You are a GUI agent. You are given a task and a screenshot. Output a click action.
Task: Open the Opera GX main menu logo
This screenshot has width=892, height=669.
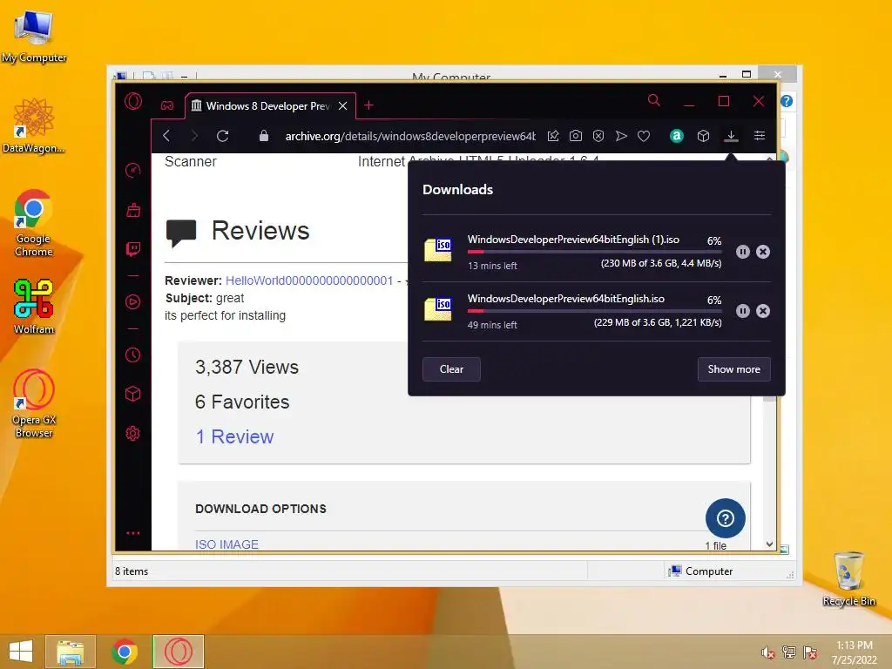tap(133, 101)
